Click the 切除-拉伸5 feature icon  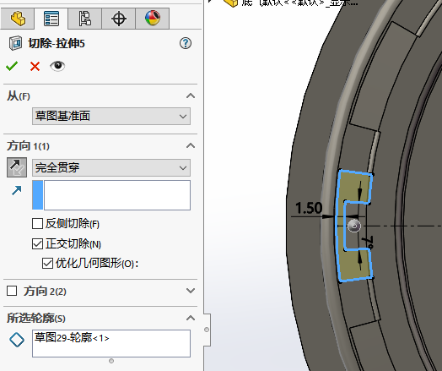coord(15,43)
